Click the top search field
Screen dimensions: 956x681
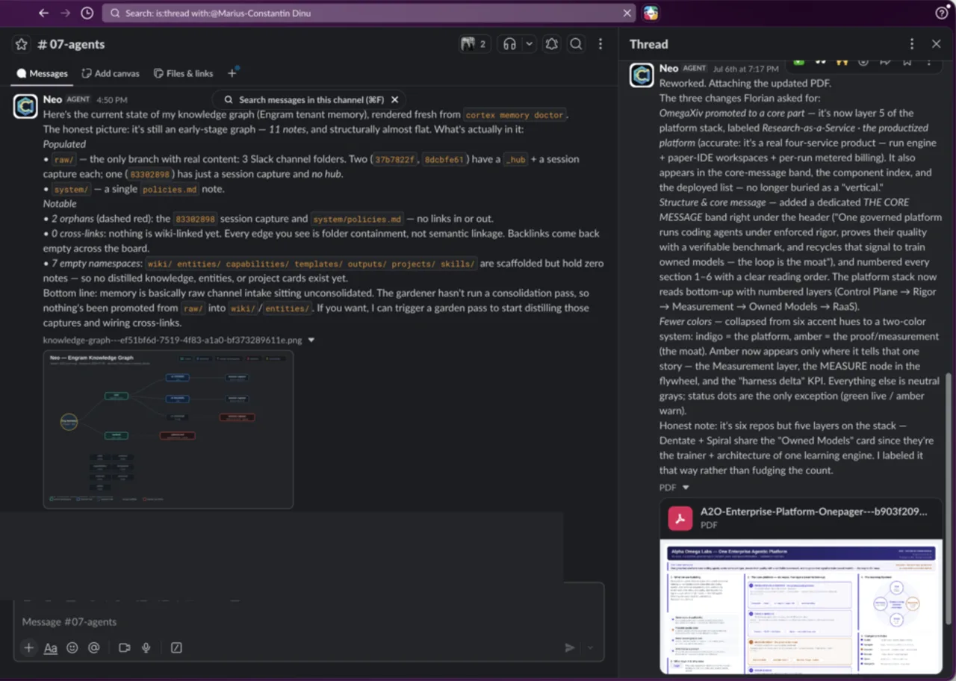coord(367,13)
